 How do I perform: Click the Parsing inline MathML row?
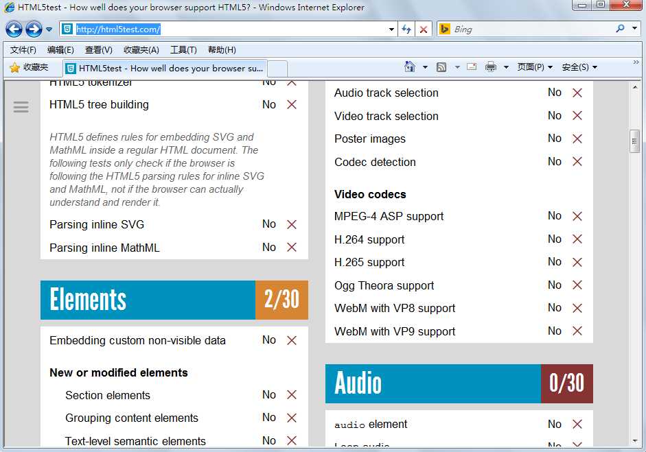pyautogui.click(x=174, y=248)
